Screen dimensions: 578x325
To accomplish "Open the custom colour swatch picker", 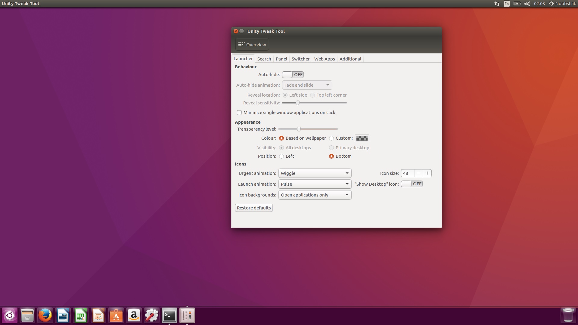I will tap(362, 138).
